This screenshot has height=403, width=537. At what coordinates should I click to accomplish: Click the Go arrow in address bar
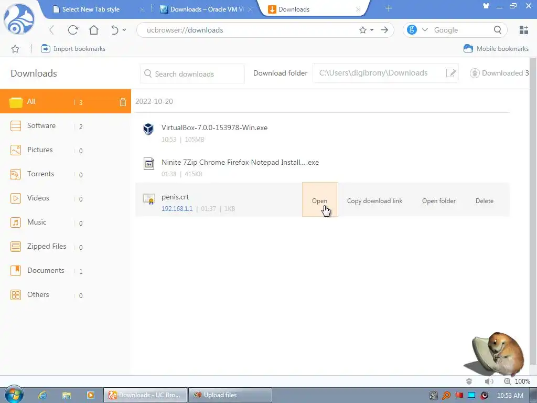[384, 30]
